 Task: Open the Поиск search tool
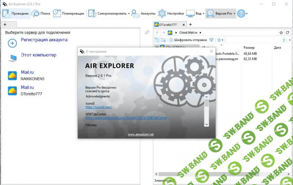(x=41, y=13)
